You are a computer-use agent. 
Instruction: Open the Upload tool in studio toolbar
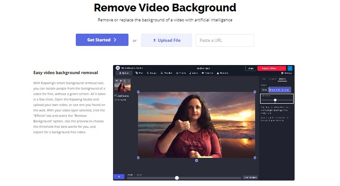[x=124, y=73]
